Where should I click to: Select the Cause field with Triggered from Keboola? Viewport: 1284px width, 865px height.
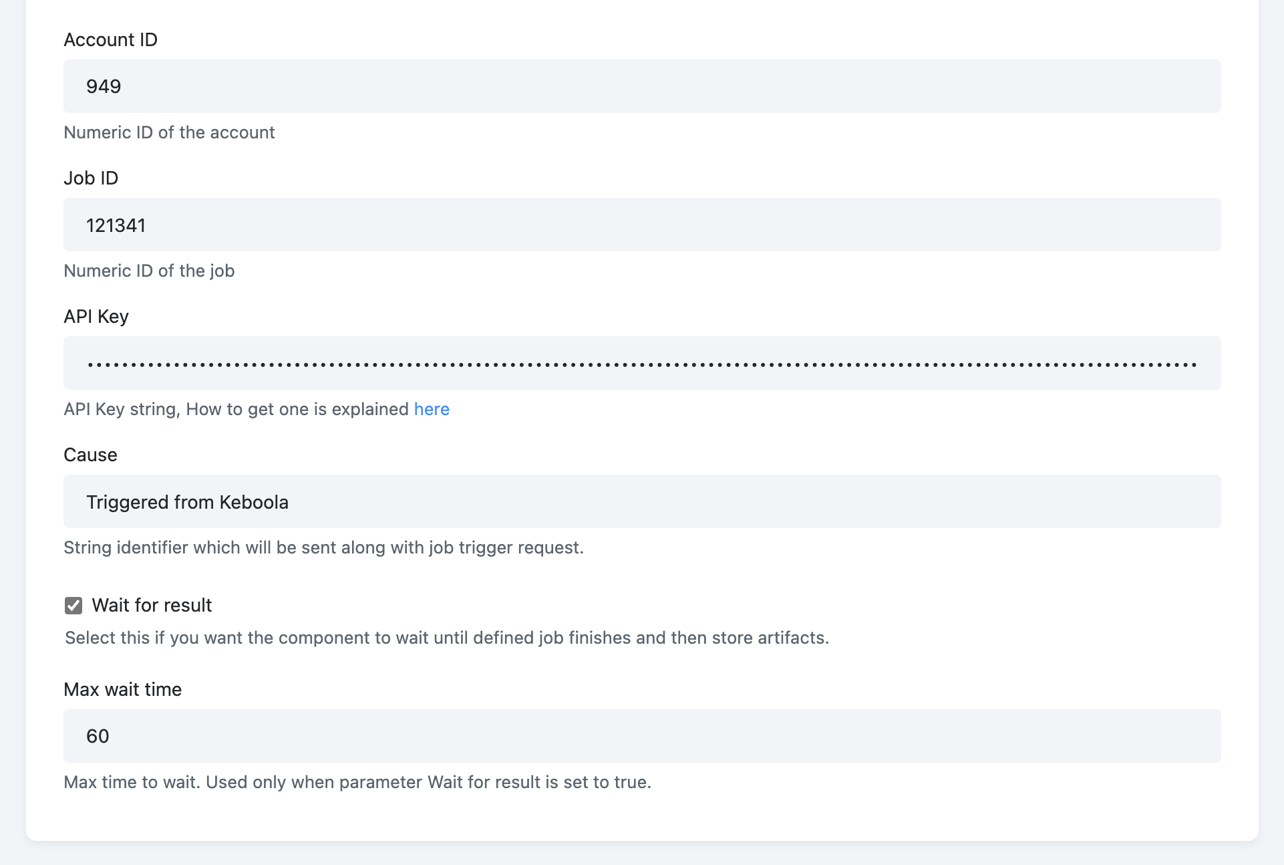[x=642, y=501]
